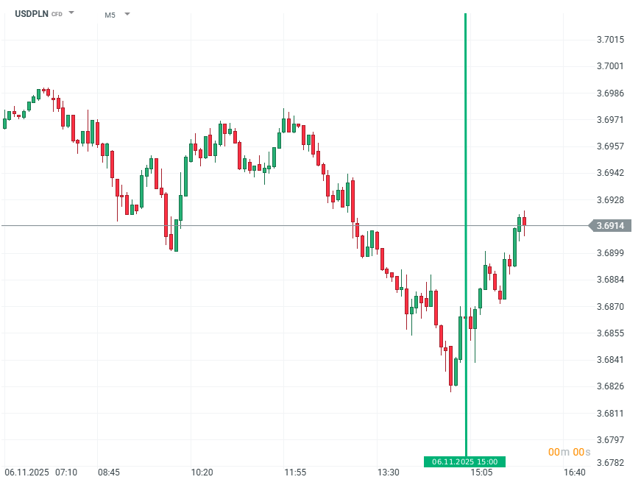Select the 13:30 time axis label

click(388, 472)
